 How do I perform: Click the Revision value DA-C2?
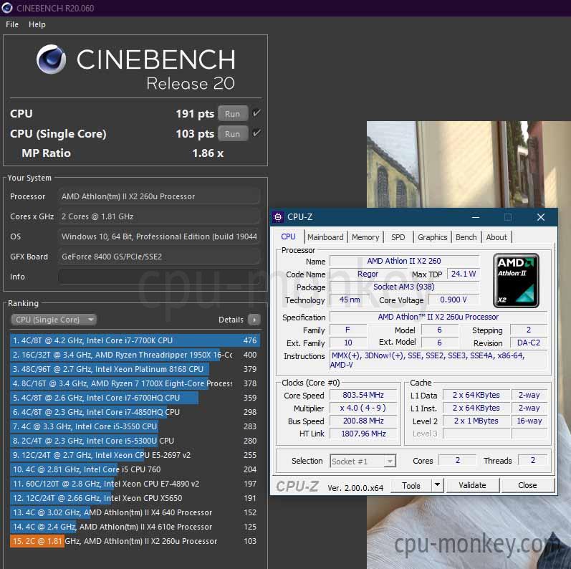click(x=529, y=343)
